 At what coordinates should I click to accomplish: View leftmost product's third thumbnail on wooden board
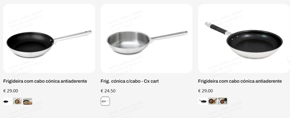[28, 101]
